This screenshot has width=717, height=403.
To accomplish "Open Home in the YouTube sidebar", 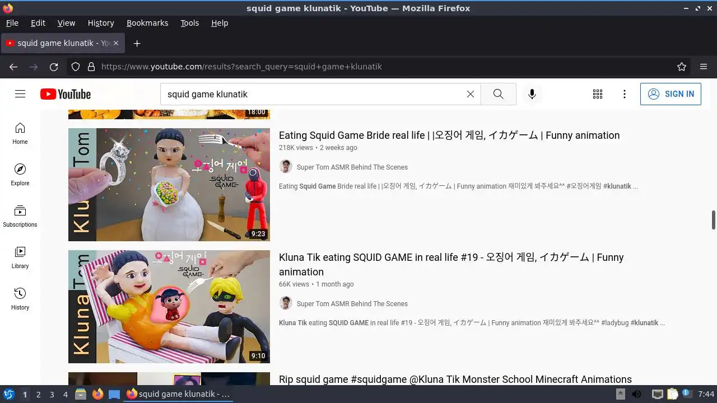I will [20, 134].
